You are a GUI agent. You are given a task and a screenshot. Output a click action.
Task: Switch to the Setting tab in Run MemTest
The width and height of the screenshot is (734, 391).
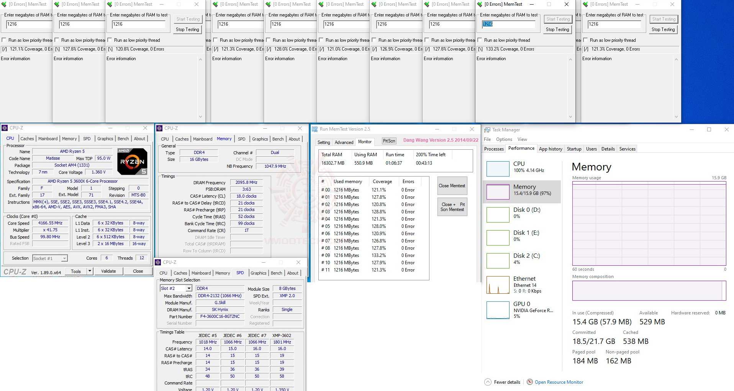click(324, 142)
